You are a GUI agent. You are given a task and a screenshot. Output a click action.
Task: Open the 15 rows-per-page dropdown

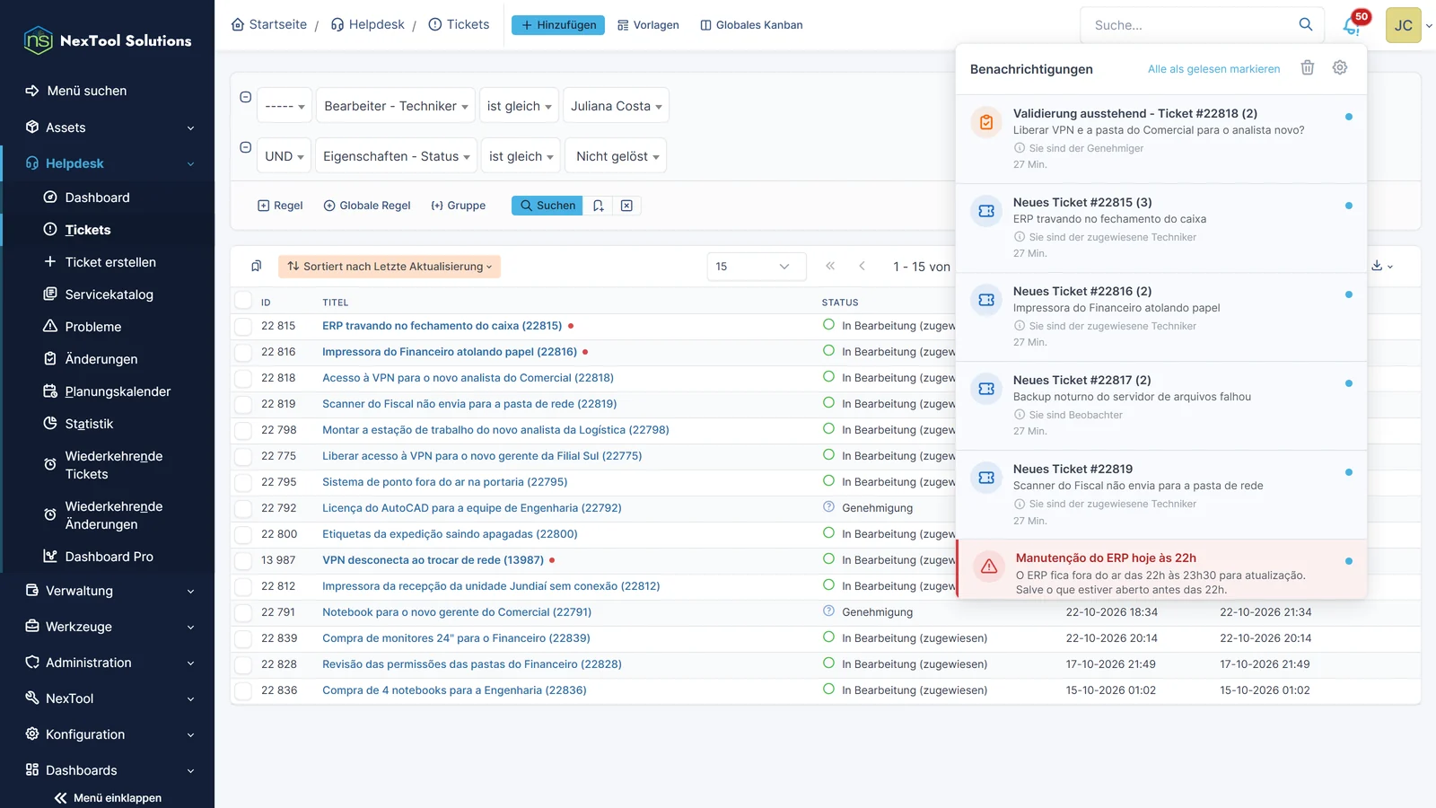756,267
